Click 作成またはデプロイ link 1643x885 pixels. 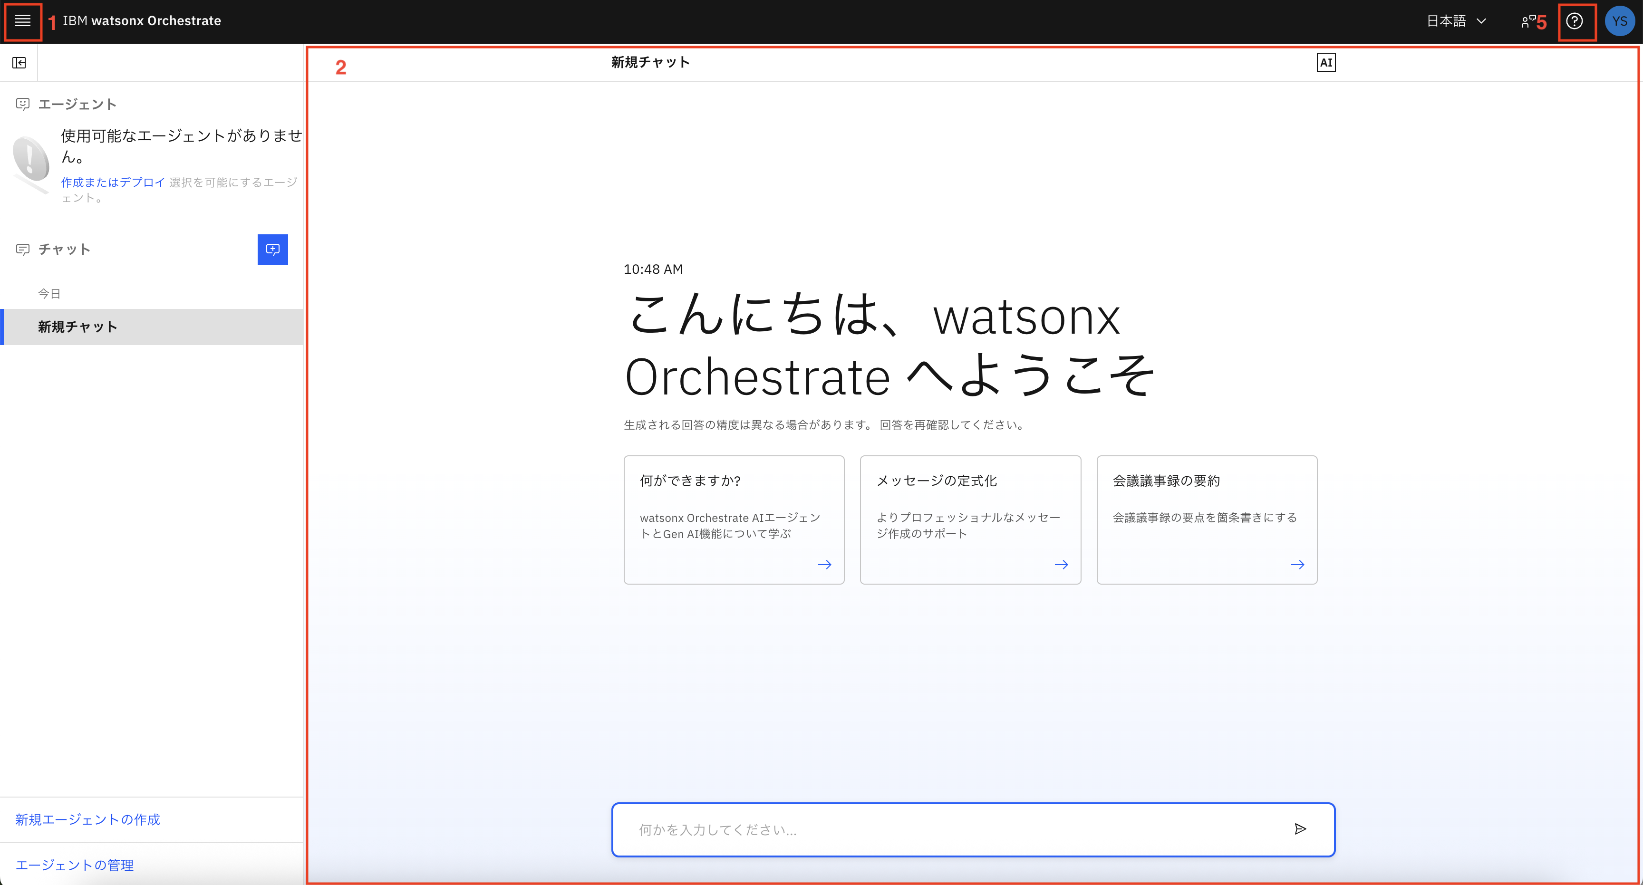(x=113, y=183)
